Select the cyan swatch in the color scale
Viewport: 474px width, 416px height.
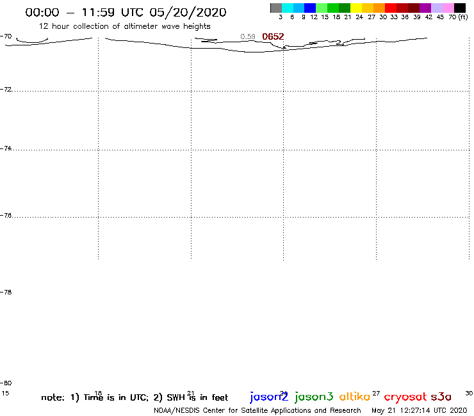(288, 8)
